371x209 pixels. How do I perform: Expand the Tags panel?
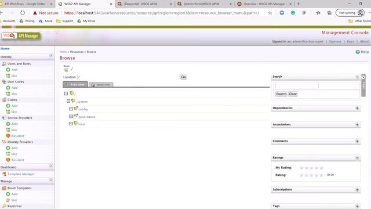click(357, 207)
